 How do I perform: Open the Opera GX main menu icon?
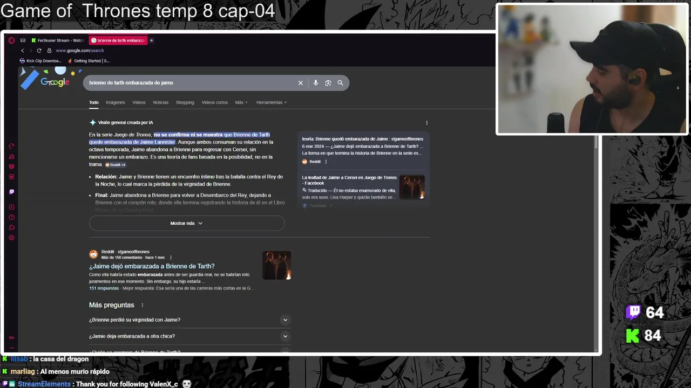(11, 40)
